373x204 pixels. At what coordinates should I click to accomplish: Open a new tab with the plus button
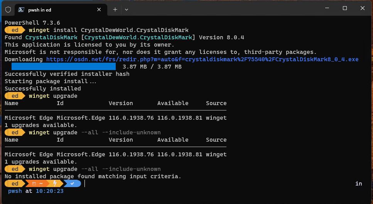[x=115, y=10]
